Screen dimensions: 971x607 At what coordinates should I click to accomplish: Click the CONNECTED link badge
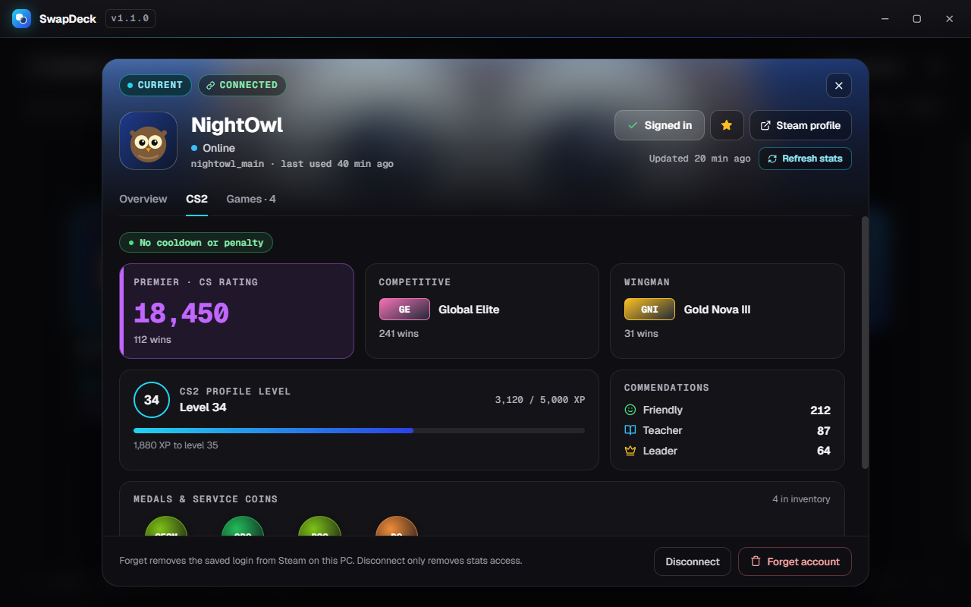[242, 85]
